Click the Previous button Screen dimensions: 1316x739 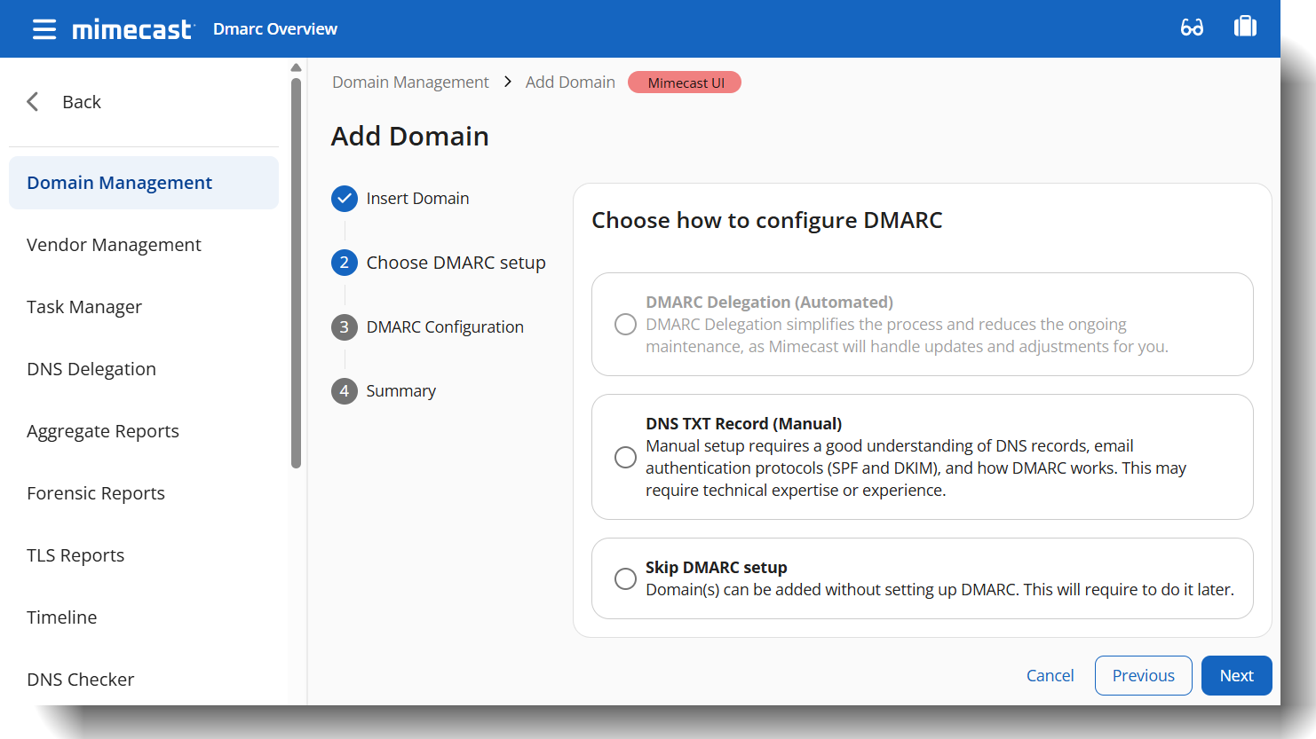[1143, 676]
